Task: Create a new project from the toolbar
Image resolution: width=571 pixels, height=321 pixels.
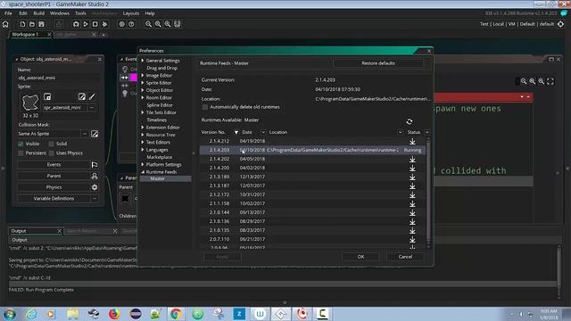Action: (22, 24)
